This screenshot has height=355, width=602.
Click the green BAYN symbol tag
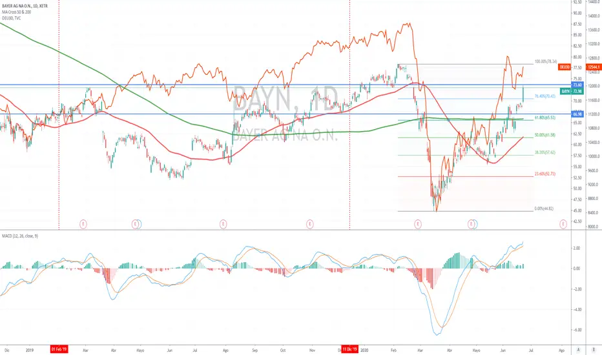coord(566,92)
